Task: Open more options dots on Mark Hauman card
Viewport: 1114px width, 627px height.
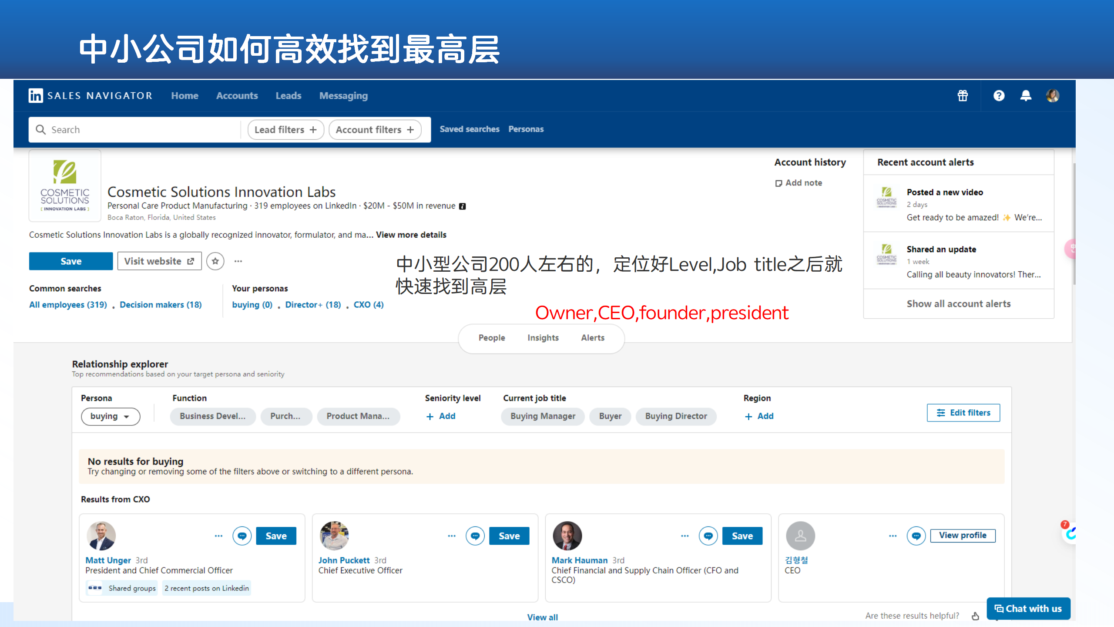Action: point(685,536)
